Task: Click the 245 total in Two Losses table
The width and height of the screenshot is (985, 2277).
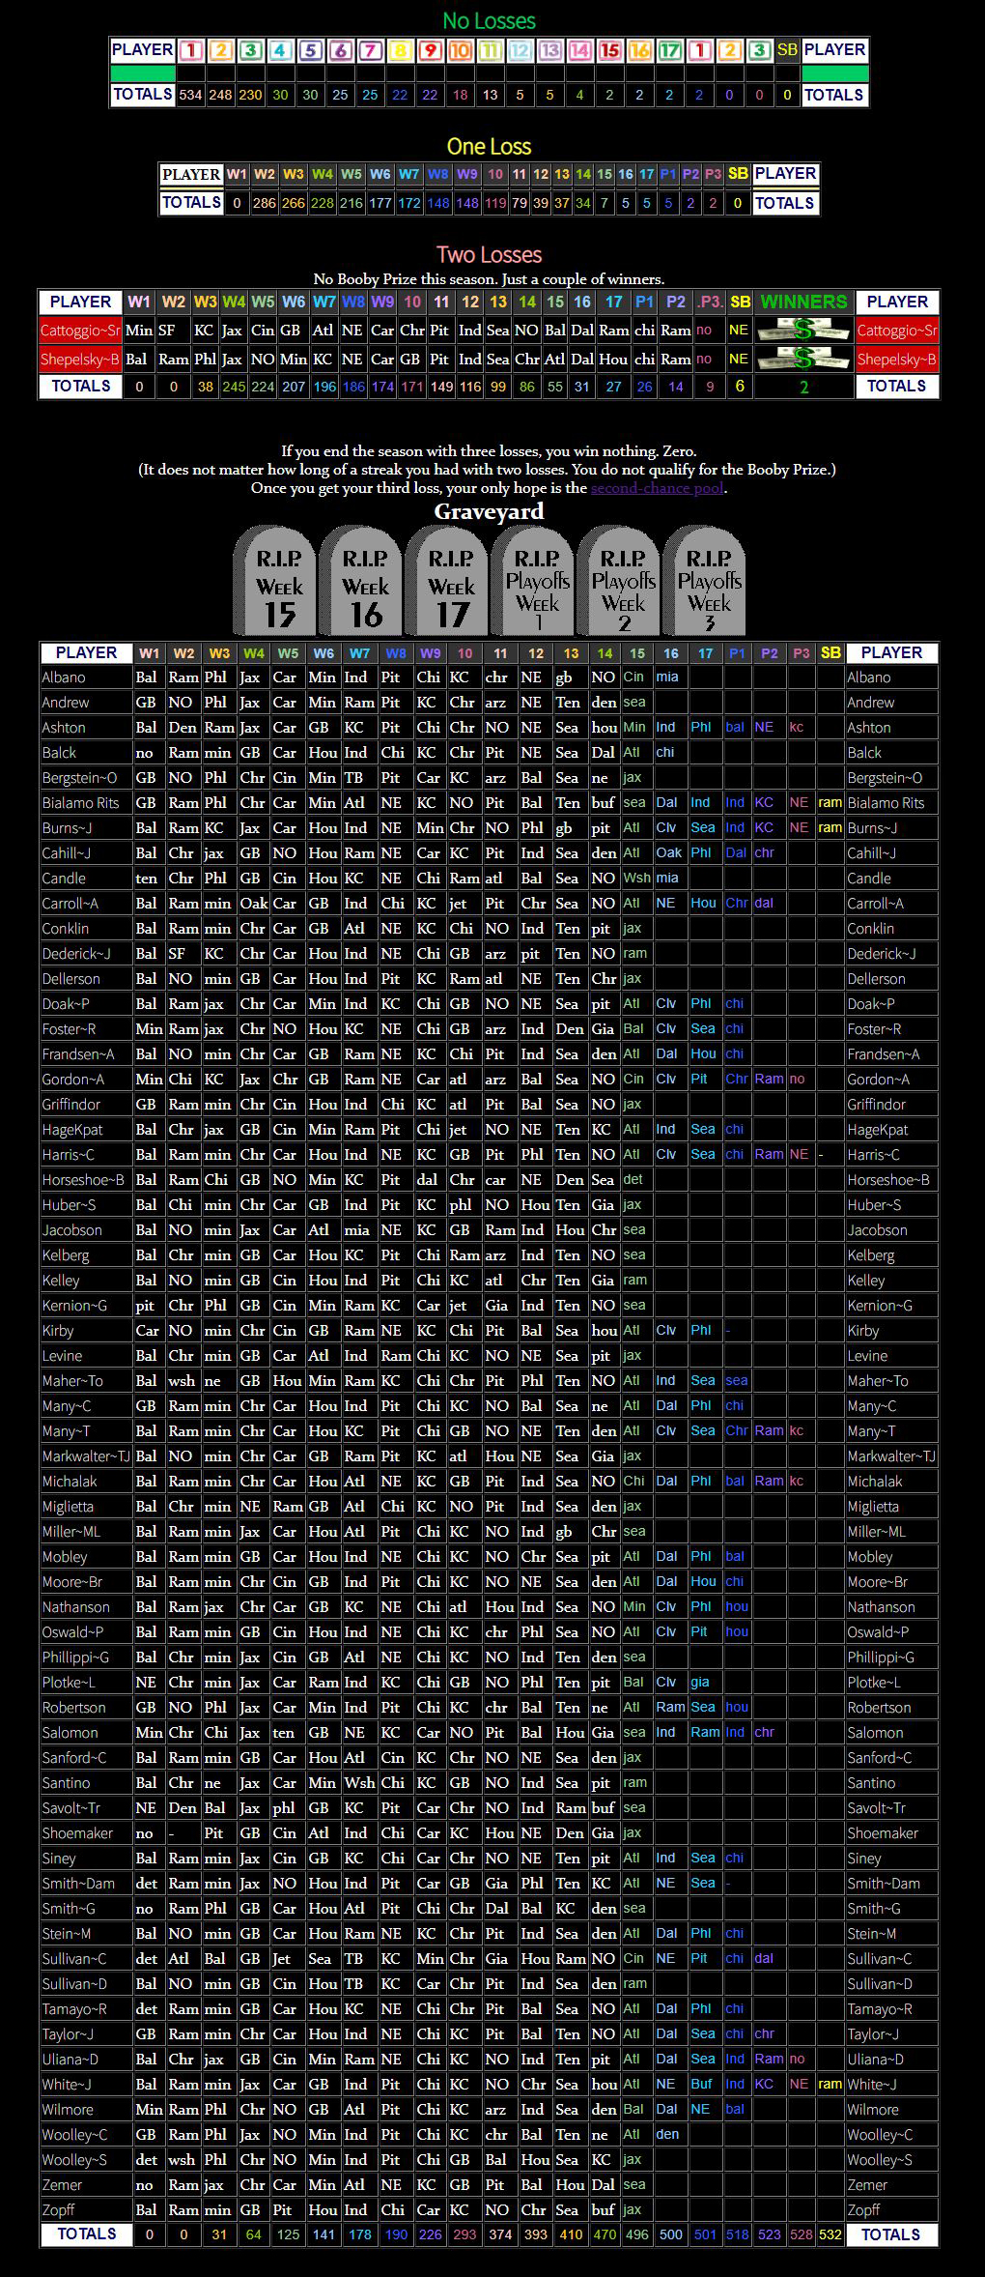Action: click(234, 387)
